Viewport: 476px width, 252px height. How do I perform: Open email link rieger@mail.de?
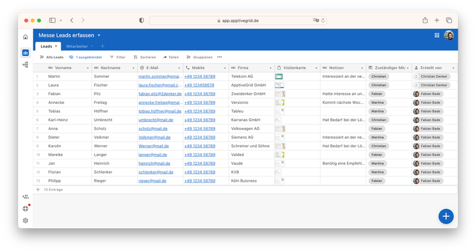point(152,181)
